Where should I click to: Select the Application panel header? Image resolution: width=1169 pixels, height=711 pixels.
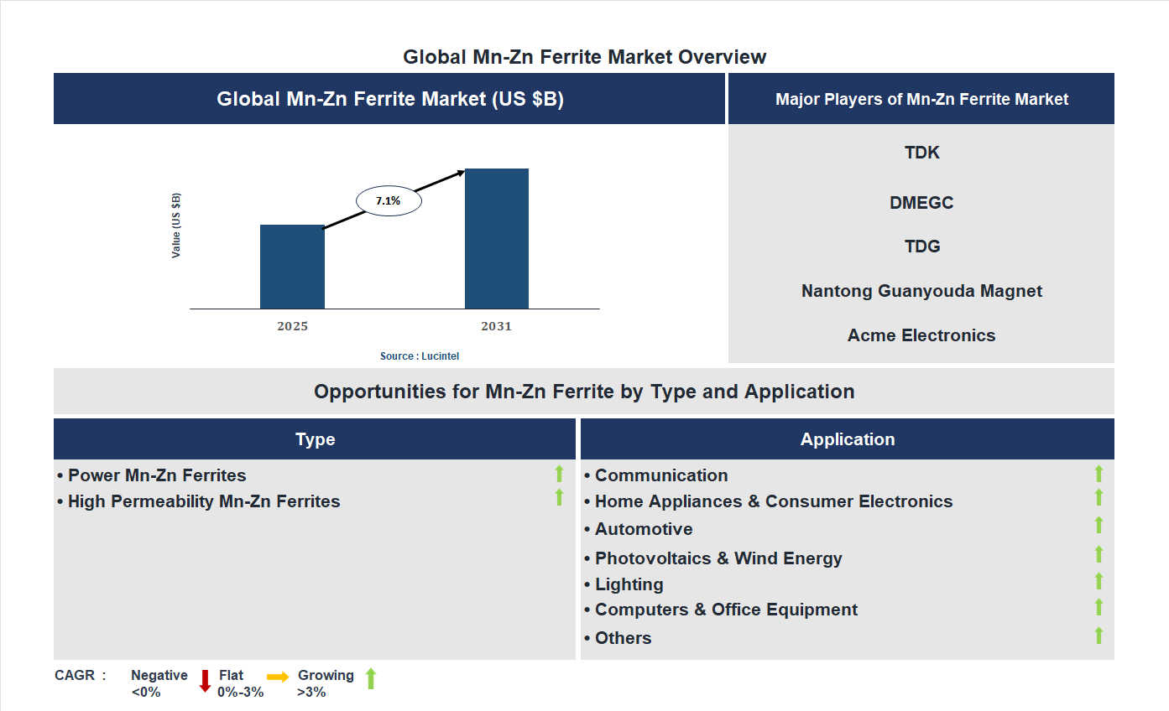click(848, 439)
